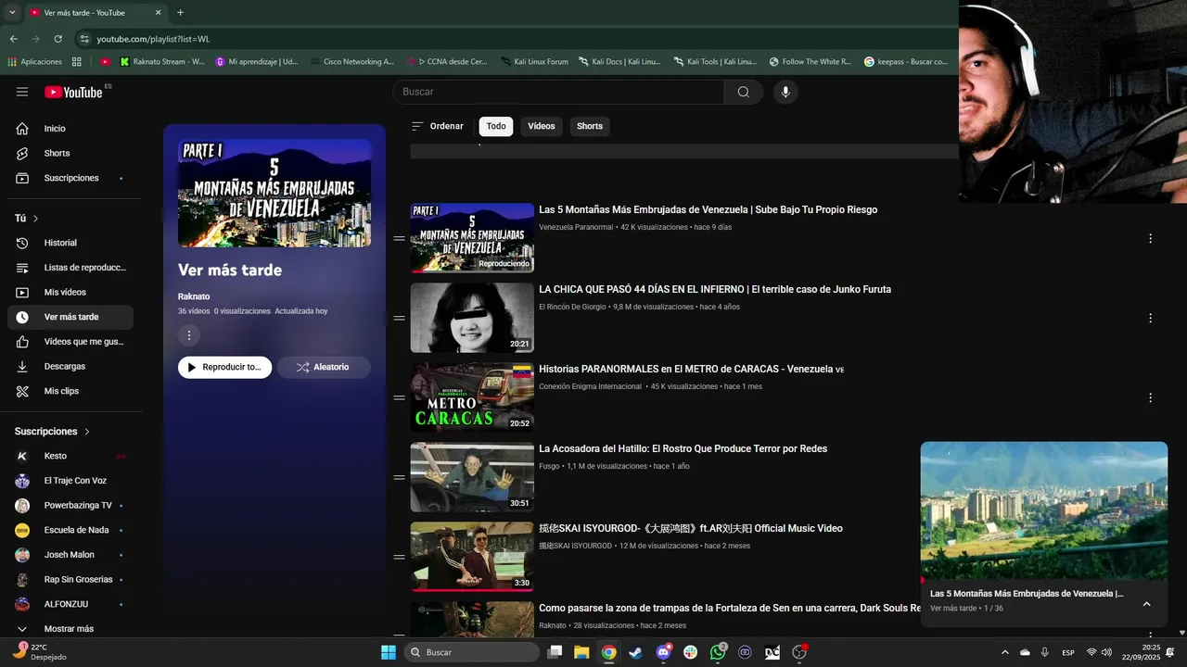Open Historial in the sidebar

pos(70,243)
